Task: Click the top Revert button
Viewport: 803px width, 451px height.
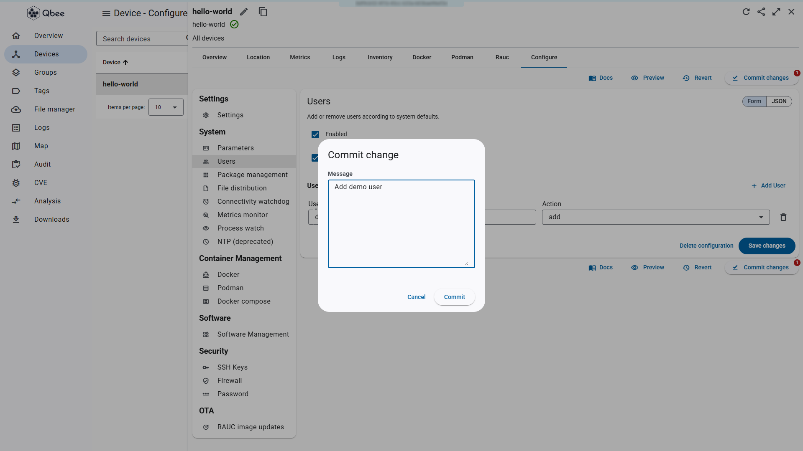Action: [698, 78]
